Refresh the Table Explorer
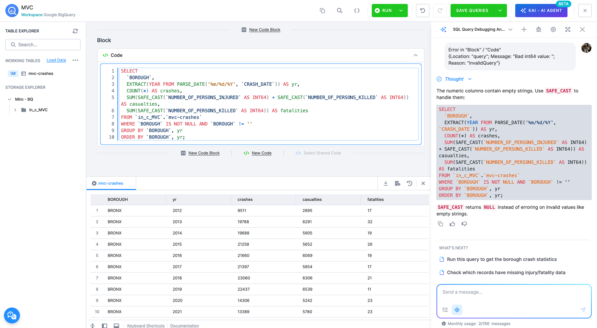The image size is (597, 328). (75, 31)
